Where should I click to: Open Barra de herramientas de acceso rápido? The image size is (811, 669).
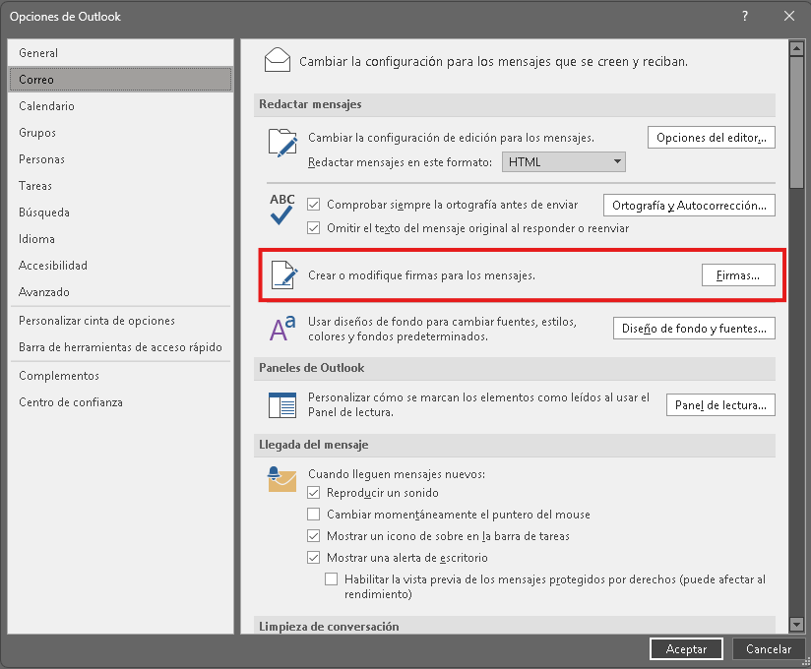(120, 347)
